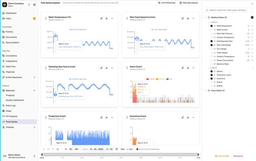Click first pencil icon on Shielding Gas Flow chart
Screen dimensions: 256x161
tap(101, 68)
